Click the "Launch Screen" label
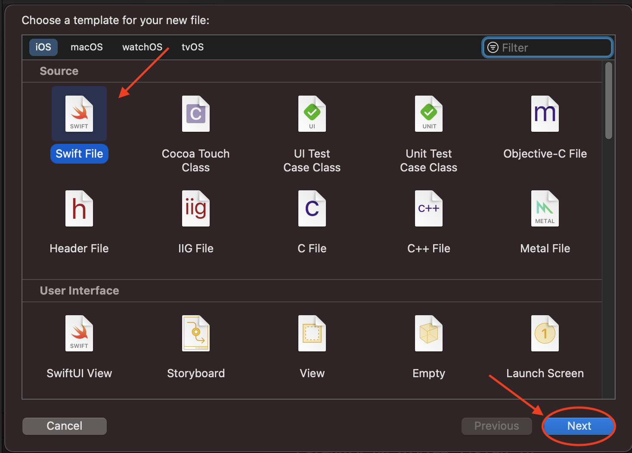This screenshot has height=453, width=632. pos(545,373)
